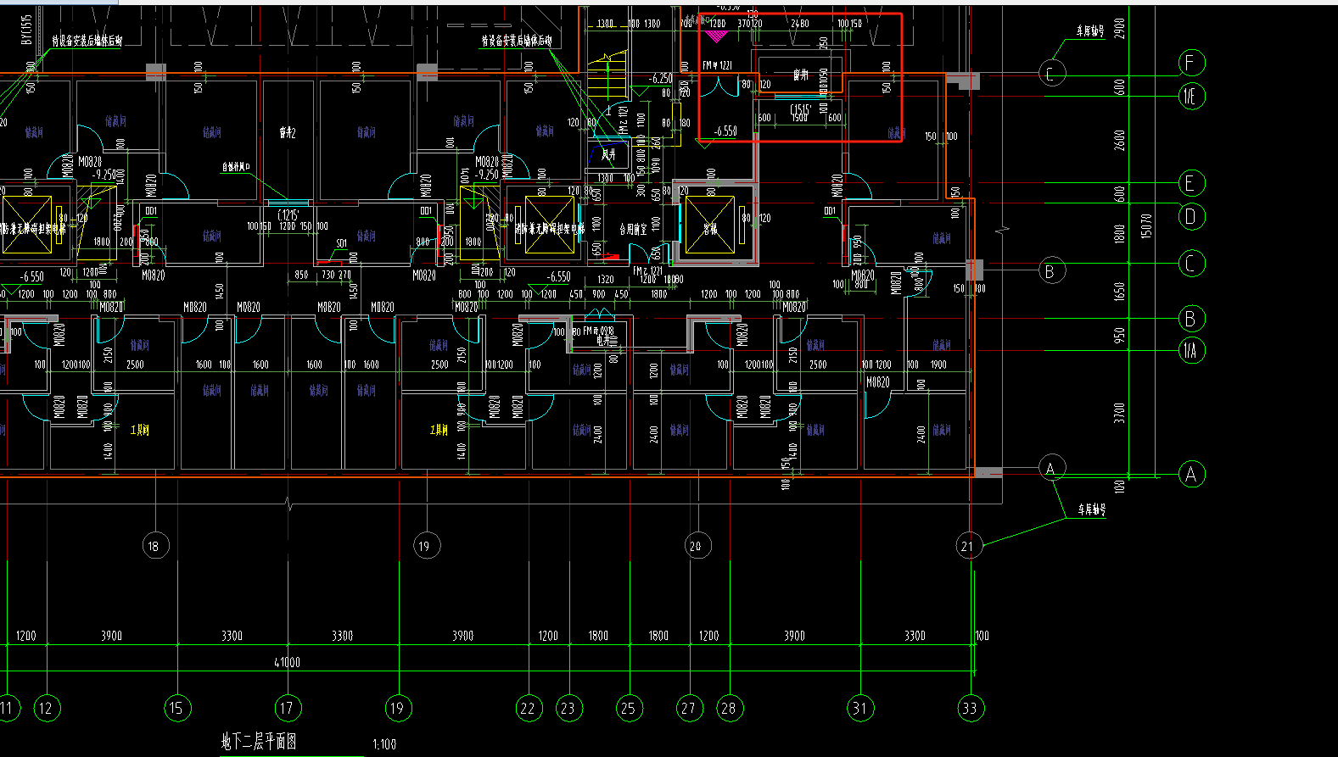
Task: Click the 1:100 scale label
Action: (x=384, y=744)
